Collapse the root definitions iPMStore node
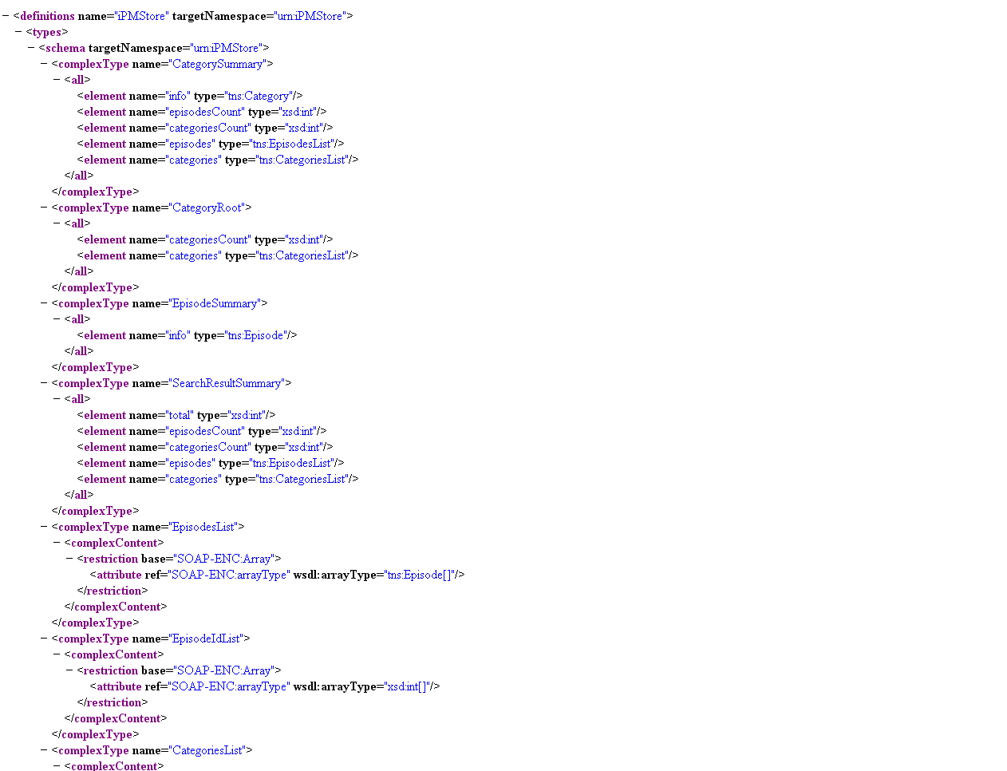1007x771 pixels. pyautogui.click(x=6, y=16)
